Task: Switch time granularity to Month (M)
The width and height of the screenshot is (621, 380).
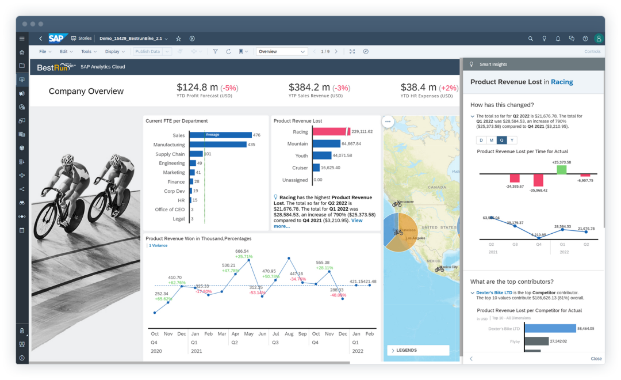Action: 491,140
